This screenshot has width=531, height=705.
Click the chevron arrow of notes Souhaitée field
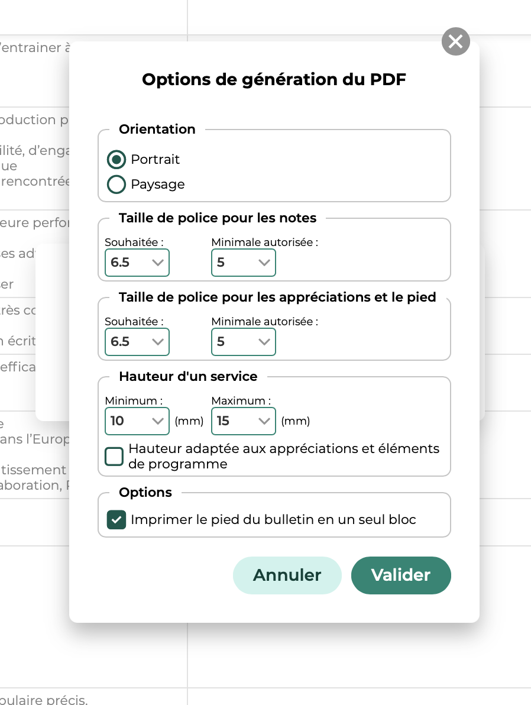(x=158, y=263)
